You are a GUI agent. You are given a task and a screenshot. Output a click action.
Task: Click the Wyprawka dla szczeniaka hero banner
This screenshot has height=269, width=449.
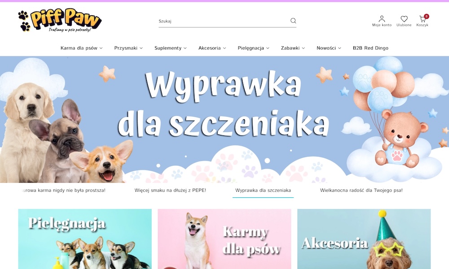pyautogui.click(x=224, y=119)
